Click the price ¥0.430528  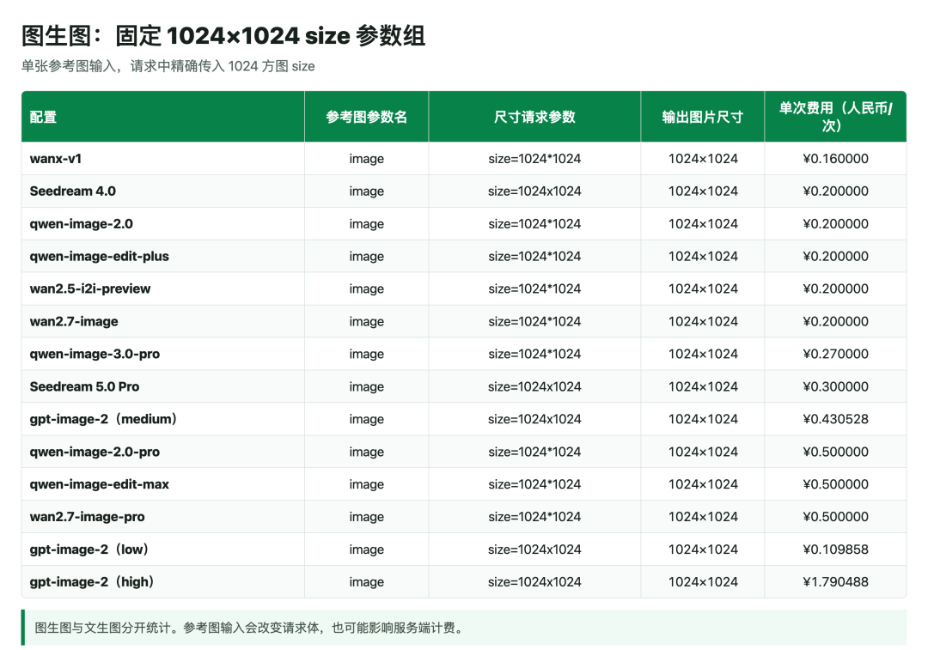tap(836, 419)
